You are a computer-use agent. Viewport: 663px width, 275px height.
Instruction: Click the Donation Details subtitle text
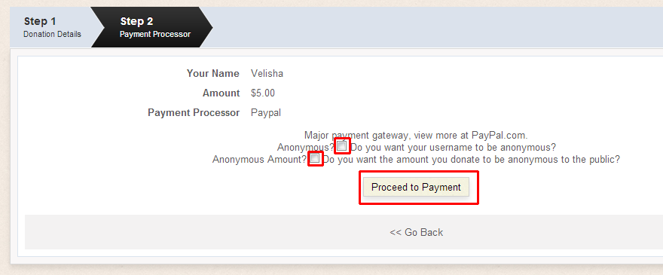[52, 34]
